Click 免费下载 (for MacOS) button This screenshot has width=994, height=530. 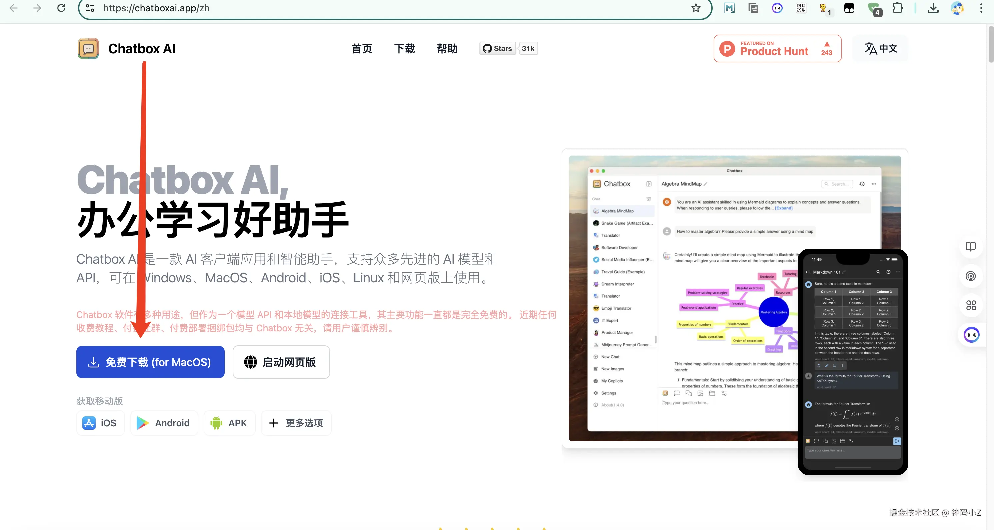click(150, 362)
